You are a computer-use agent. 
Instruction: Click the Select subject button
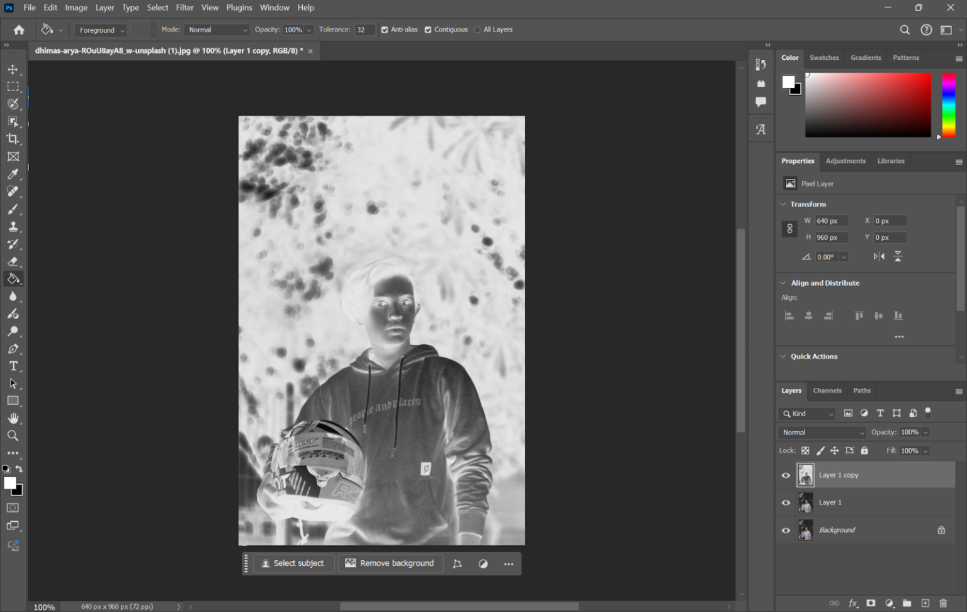pyautogui.click(x=293, y=564)
